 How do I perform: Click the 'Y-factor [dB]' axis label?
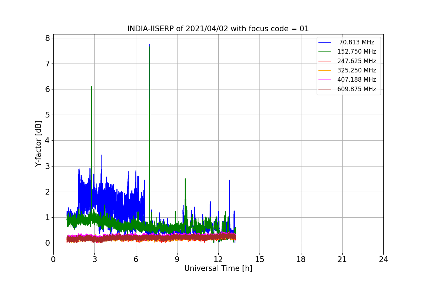point(38,144)
